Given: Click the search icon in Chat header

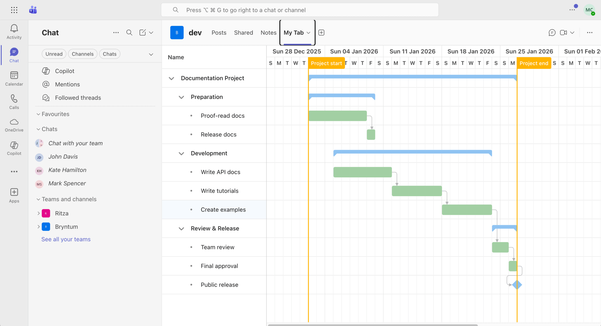Looking at the screenshot, I should (129, 33).
